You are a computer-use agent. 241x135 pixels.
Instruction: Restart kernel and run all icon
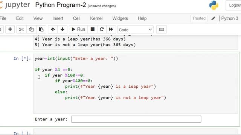click(111, 29)
